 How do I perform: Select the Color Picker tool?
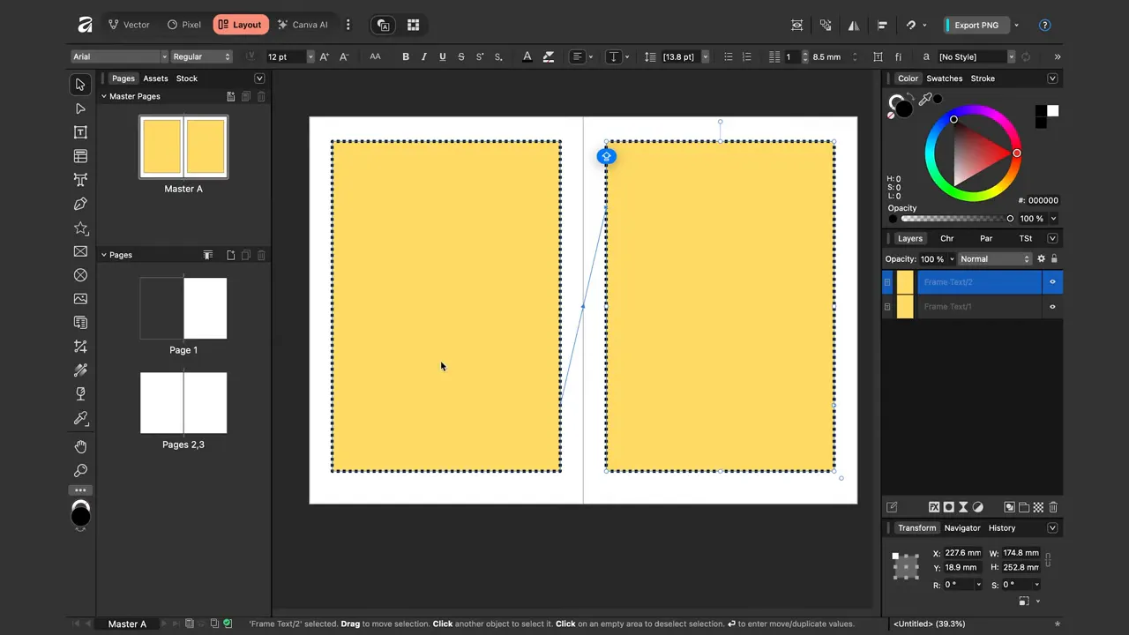(x=80, y=418)
